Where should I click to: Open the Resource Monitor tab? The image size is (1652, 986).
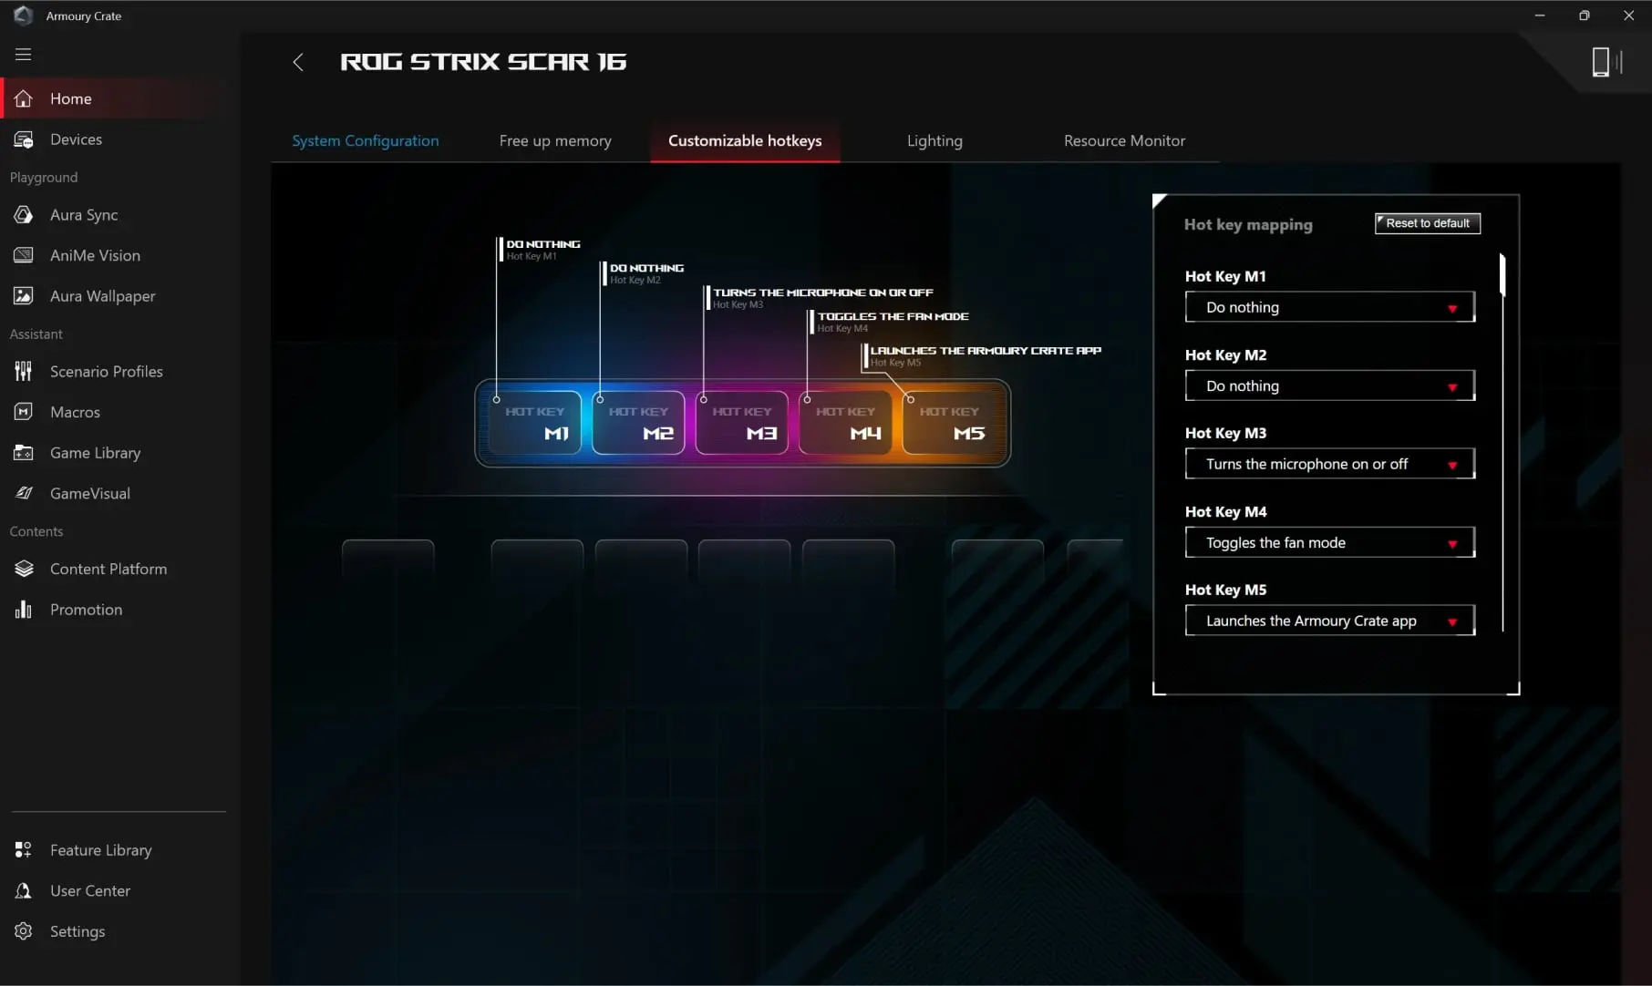[x=1124, y=140]
